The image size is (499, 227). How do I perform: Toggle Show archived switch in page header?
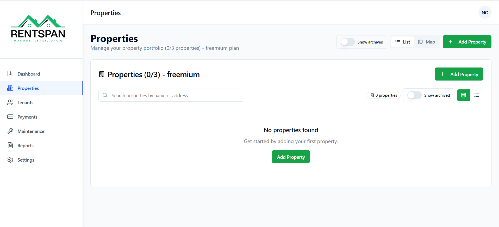(x=347, y=42)
